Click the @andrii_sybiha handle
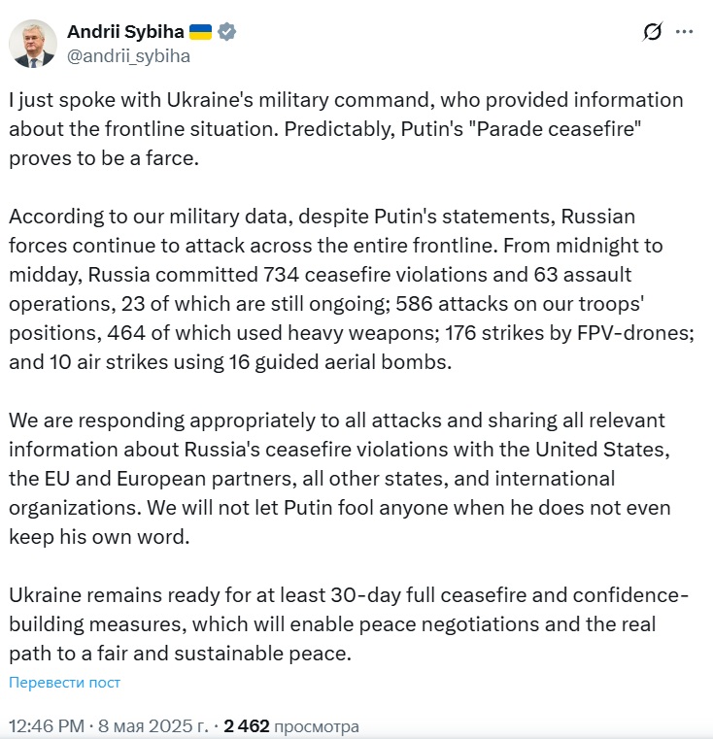This screenshot has width=713, height=739. coord(128,56)
